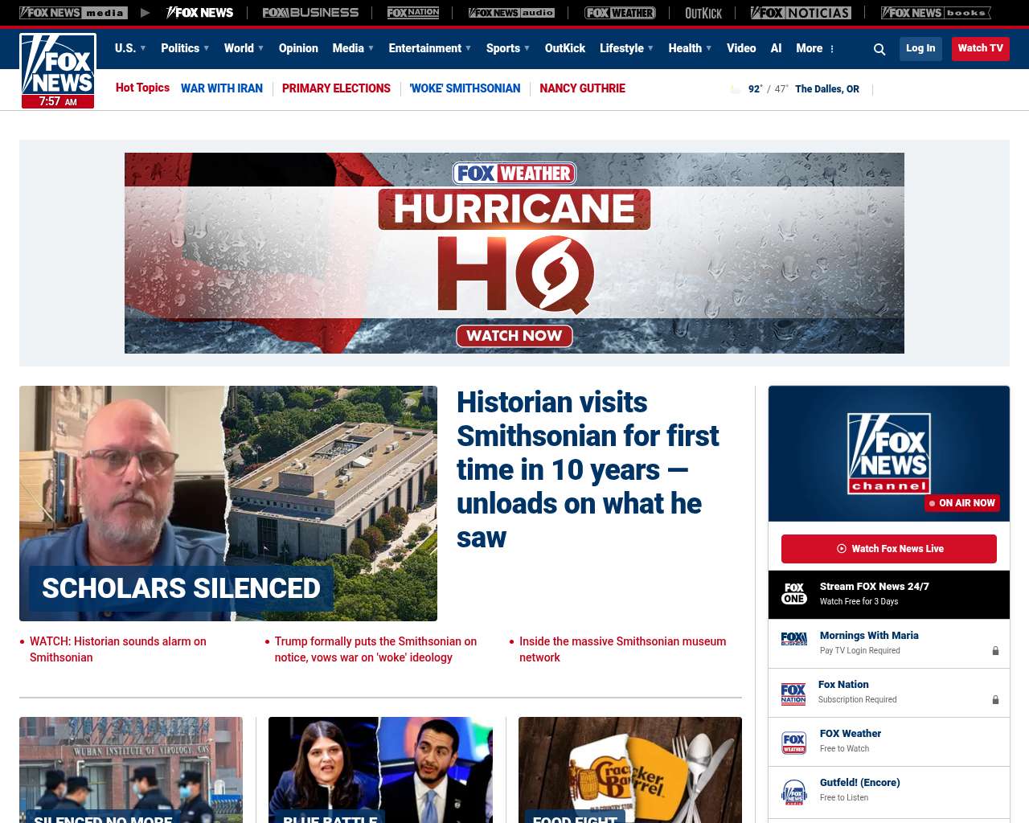Click the lock icon on Fox Nation row
Viewport: 1029px width, 823px height.
pos(995,700)
